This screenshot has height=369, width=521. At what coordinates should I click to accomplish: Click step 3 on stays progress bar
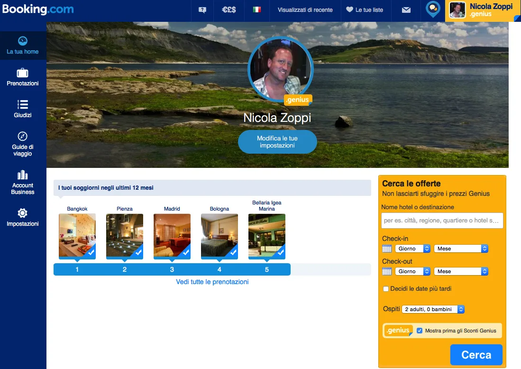[172, 269]
